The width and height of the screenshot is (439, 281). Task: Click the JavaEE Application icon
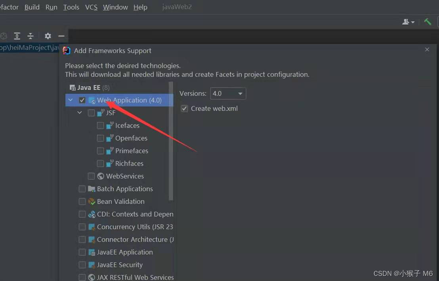92,252
